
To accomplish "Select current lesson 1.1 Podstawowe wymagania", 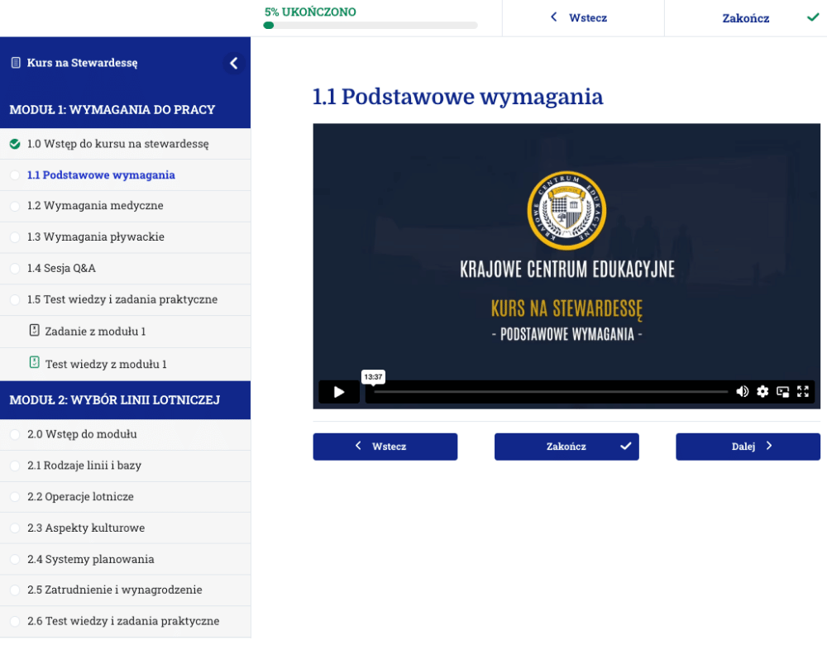I will point(125,175).
